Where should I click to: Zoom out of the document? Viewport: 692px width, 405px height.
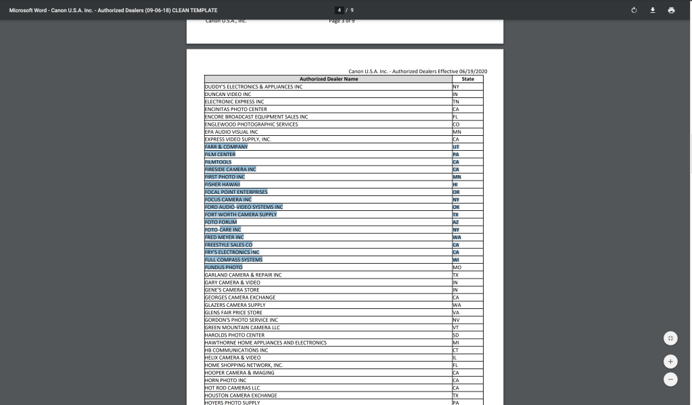[x=670, y=379]
